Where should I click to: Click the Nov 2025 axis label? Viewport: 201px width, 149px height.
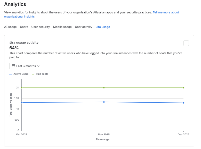pos(104,134)
